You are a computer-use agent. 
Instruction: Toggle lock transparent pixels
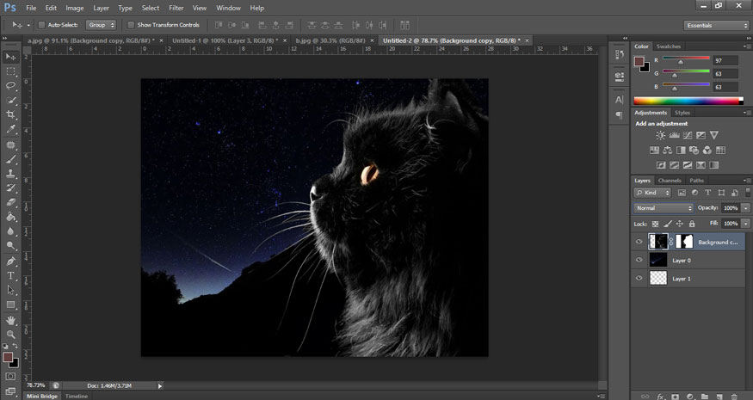tap(656, 224)
